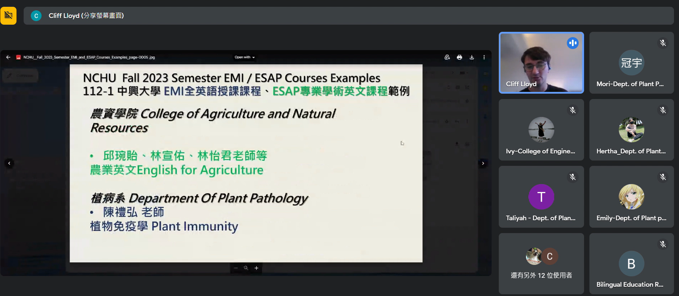Click the 'Cliff Lloyd (分享螢幕畫面)' presenter label
679x296 pixels.
coord(86,16)
